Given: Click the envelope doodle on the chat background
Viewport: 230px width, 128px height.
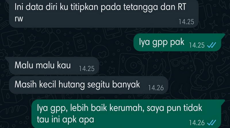Looking at the screenshot, I should 15,39.
